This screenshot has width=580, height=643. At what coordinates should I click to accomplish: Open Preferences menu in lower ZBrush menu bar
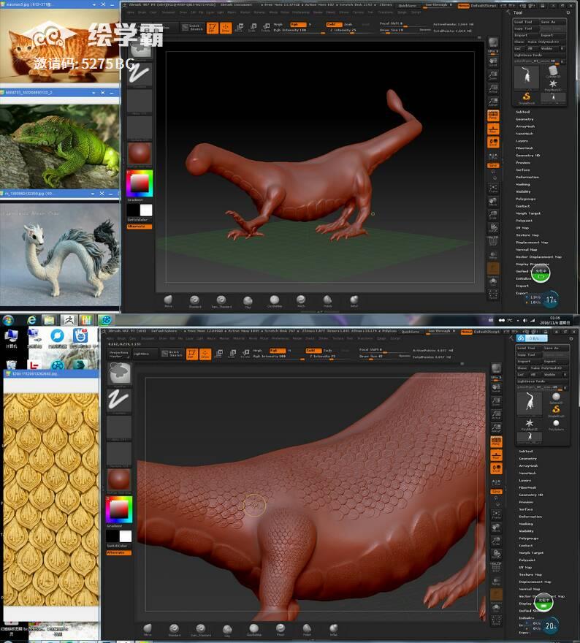click(x=281, y=339)
